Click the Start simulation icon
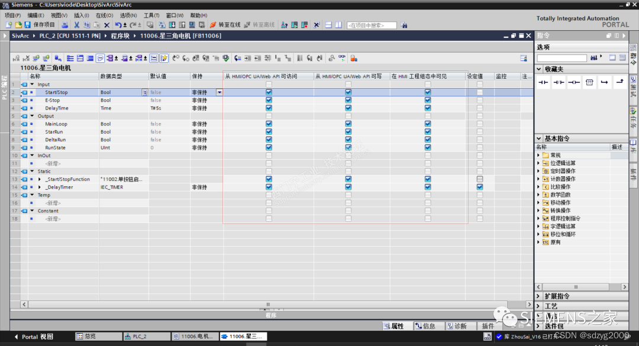639x346 pixels. click(x=192, y=25)
